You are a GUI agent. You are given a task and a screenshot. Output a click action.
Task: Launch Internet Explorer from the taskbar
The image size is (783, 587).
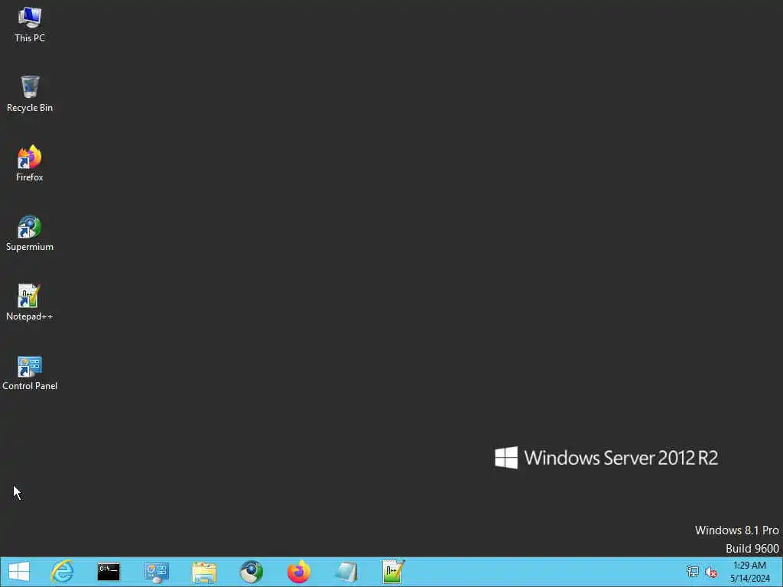pyautogui.click(x=63, y=572)
